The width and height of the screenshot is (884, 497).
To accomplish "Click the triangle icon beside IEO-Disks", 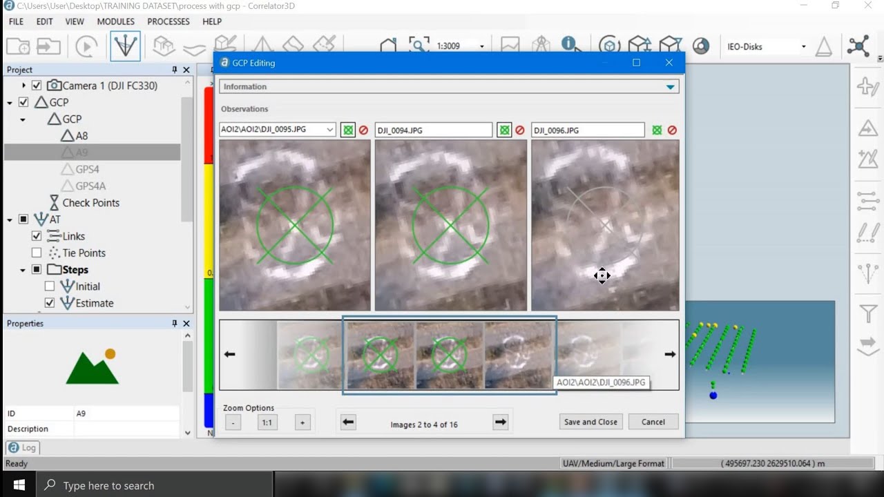I will click(x=823, y=46).
